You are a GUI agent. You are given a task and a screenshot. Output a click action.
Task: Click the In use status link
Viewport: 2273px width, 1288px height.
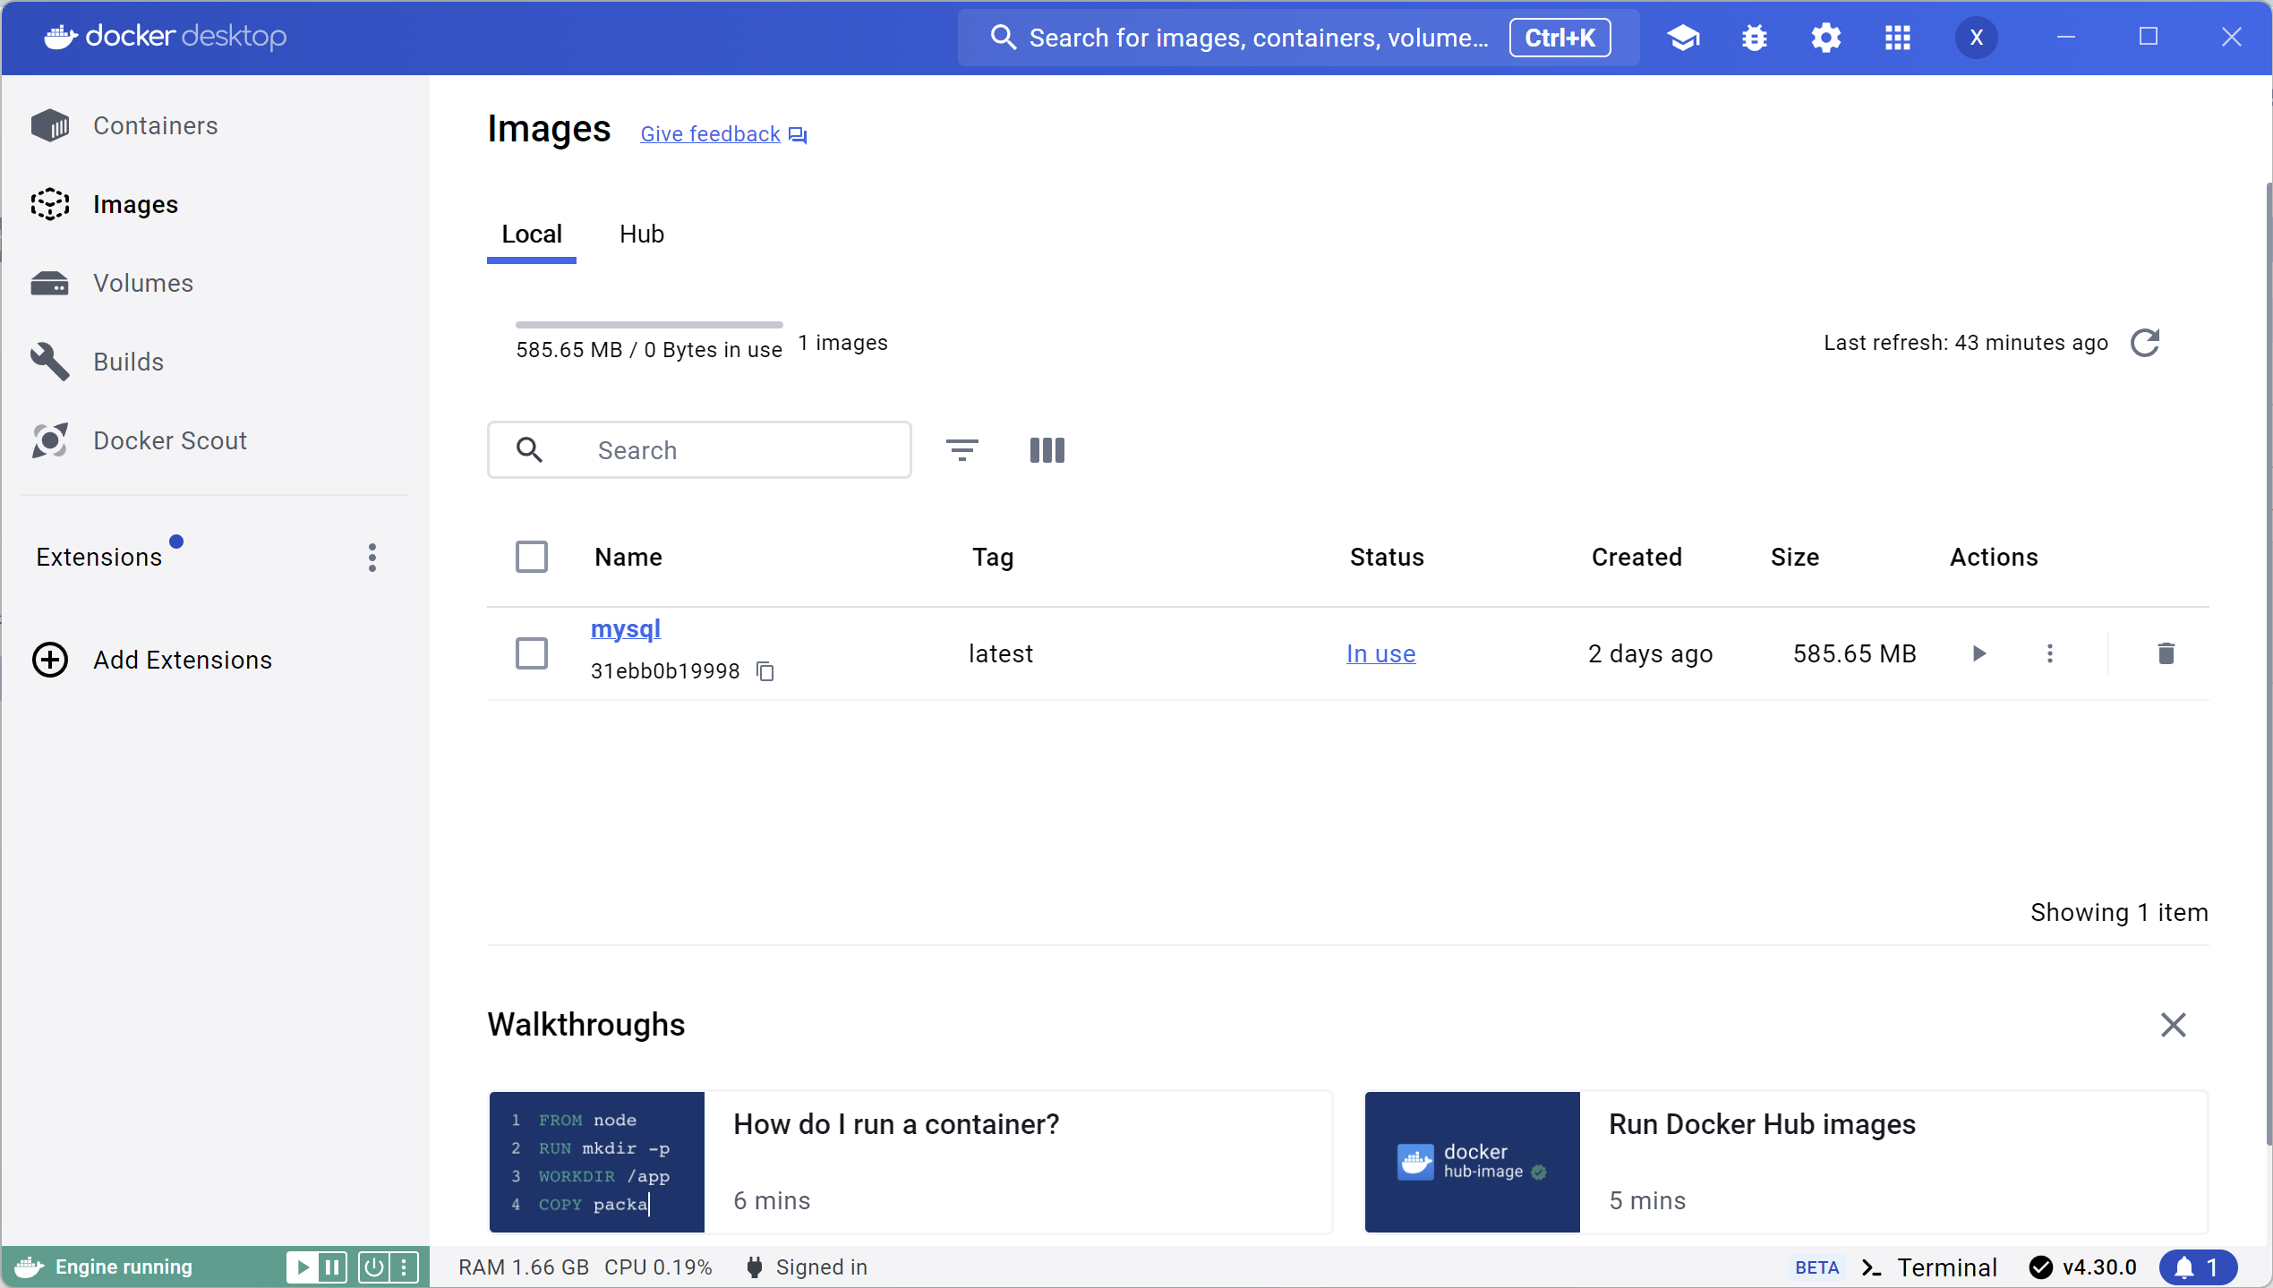pyautogui.click(x=1380, y=653)
